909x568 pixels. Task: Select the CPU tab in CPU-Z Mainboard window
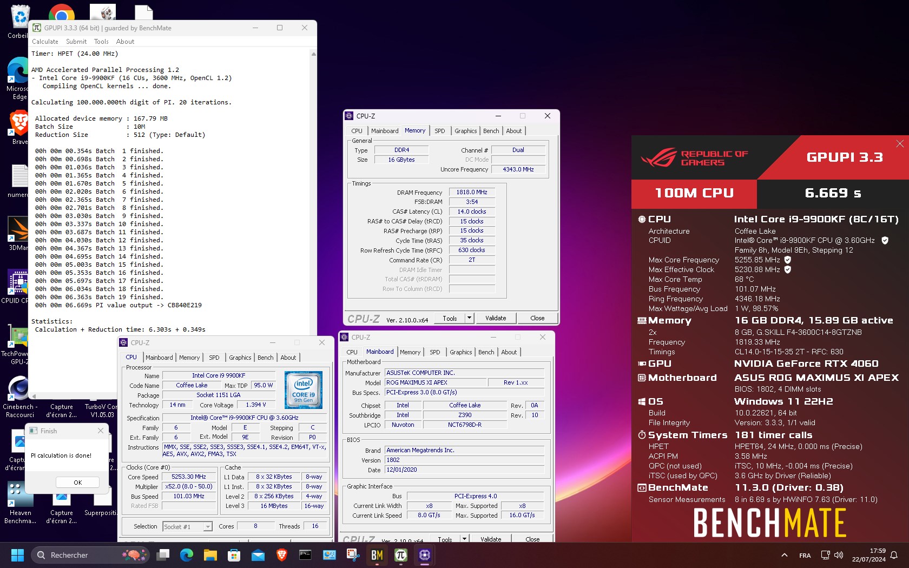(352, 352)
